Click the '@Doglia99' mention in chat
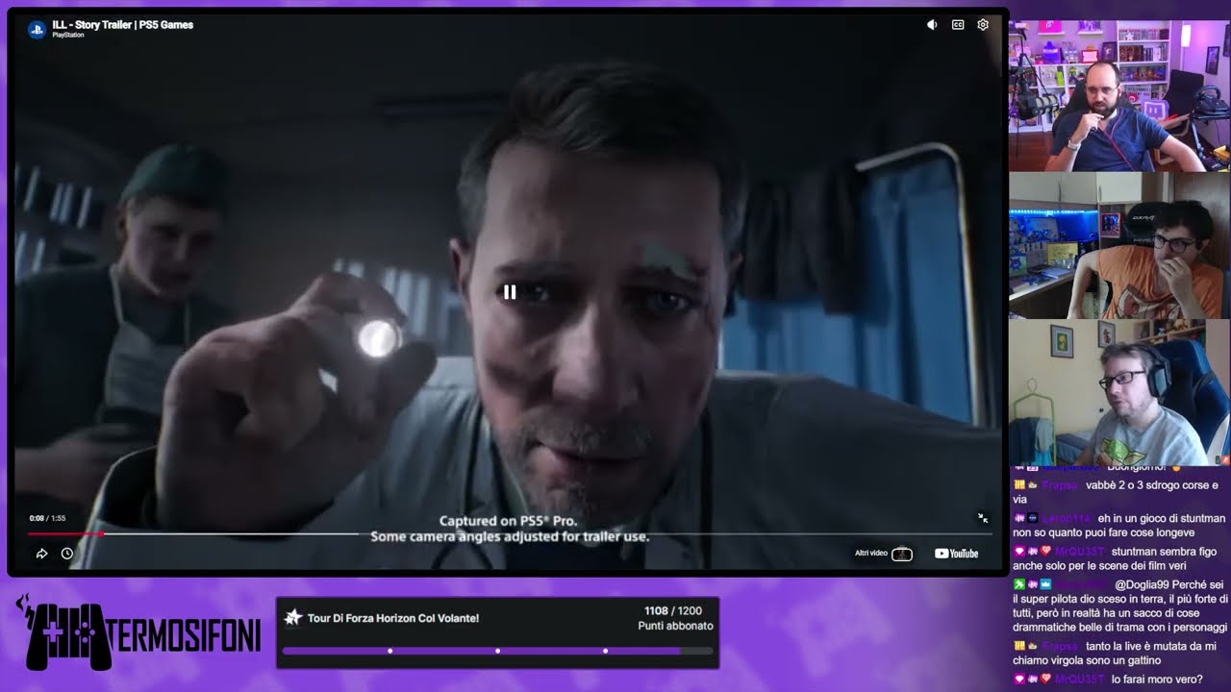The width and height of the screenshot is (1231, 692). (x=1142, y=584)
